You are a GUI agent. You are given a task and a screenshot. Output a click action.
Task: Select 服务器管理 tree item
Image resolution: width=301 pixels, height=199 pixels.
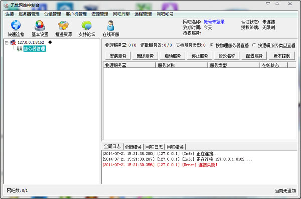pos(34,48)
